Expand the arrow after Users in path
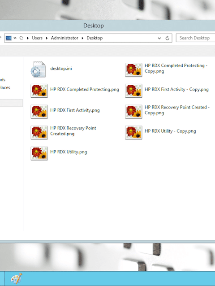This screenshot has height=286, width=215. coord(47,38)
